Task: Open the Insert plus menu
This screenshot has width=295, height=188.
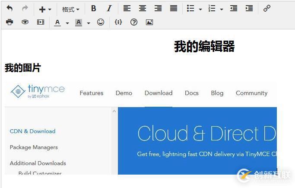Action: click(x=45, y=9)
